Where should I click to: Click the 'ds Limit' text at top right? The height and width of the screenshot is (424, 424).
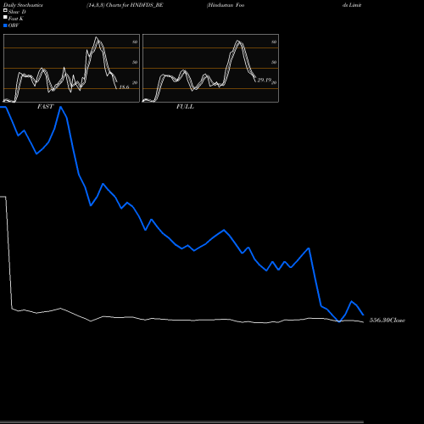click(x=352, y=5)
